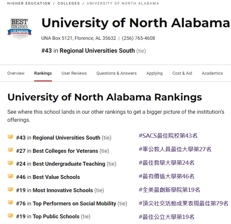This screenshot has height=224, width=231.
Task: Open Best Colleges for Veterans ranking link
Action: point(65,151)
